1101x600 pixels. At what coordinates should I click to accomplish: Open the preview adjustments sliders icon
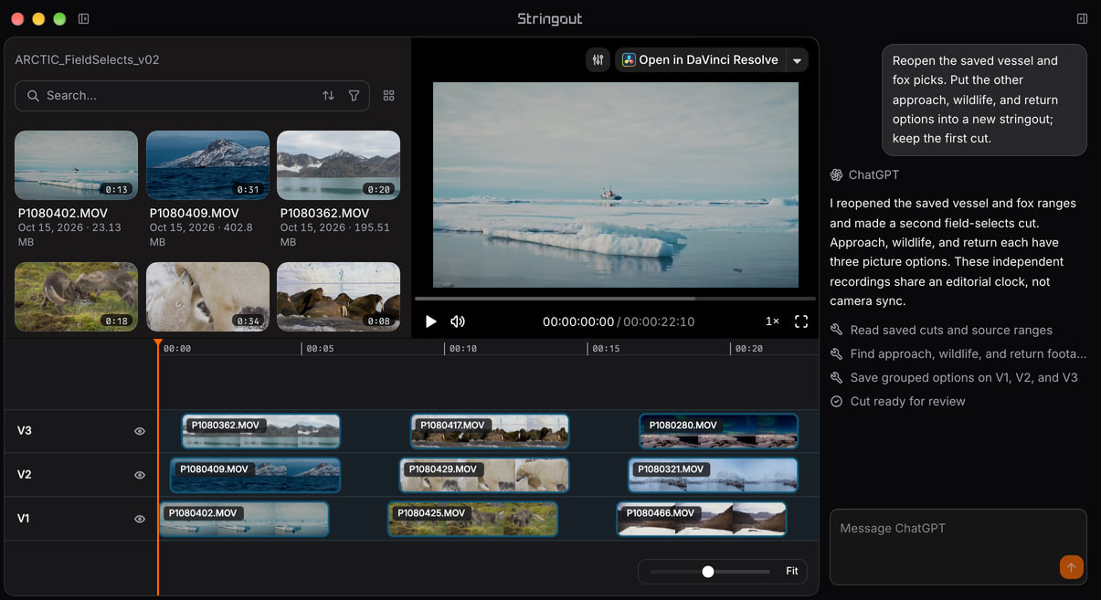click(x=598, y=60)
